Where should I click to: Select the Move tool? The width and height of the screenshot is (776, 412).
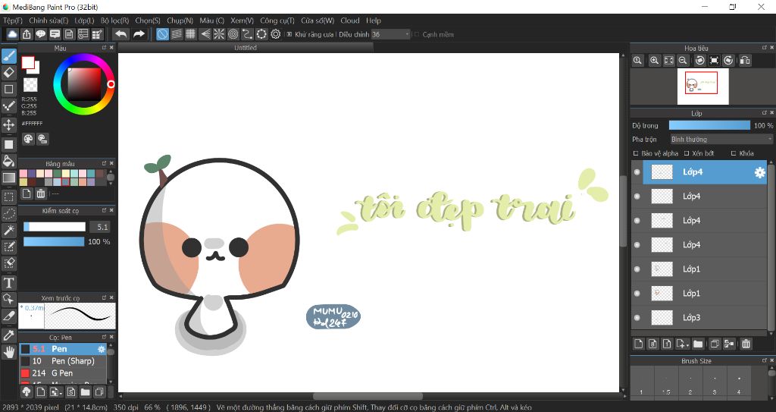pos(9,124)
